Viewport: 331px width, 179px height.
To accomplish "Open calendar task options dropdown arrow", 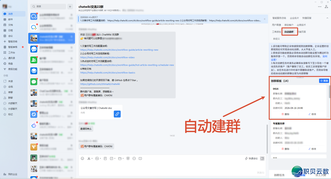I will point(115,158).
